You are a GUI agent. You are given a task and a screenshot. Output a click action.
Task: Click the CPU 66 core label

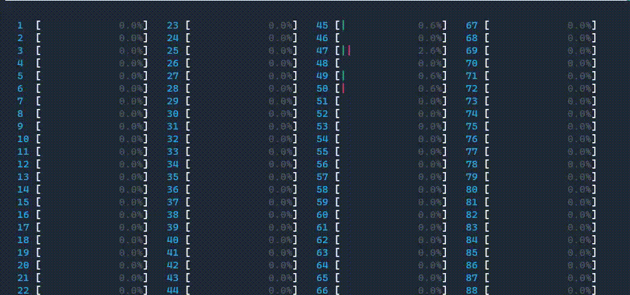322,290
